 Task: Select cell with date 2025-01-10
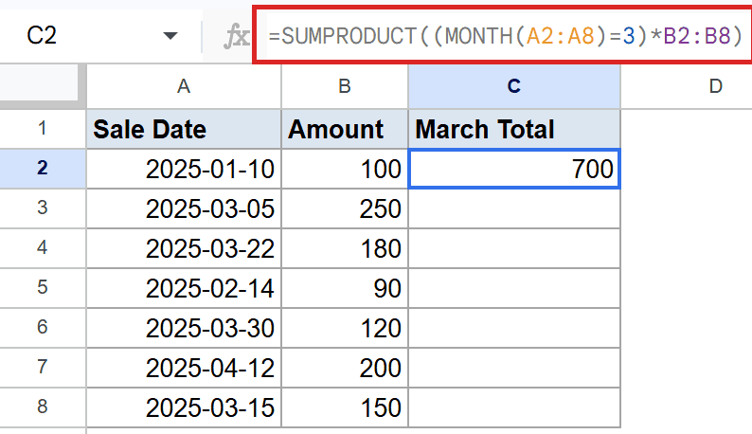pyautogui.click(x=184, y=169)
